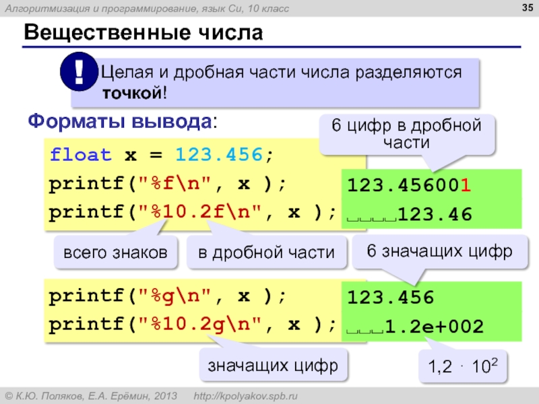
Task: Click the "Вещественные числа" slide title
Action: 143,32
